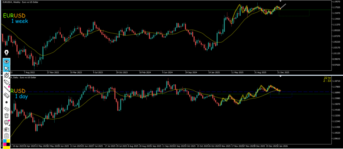This screenshot has width=343, height=149.
Task: Click the white shift marker on weekly chart
Action: coord(280,2)
